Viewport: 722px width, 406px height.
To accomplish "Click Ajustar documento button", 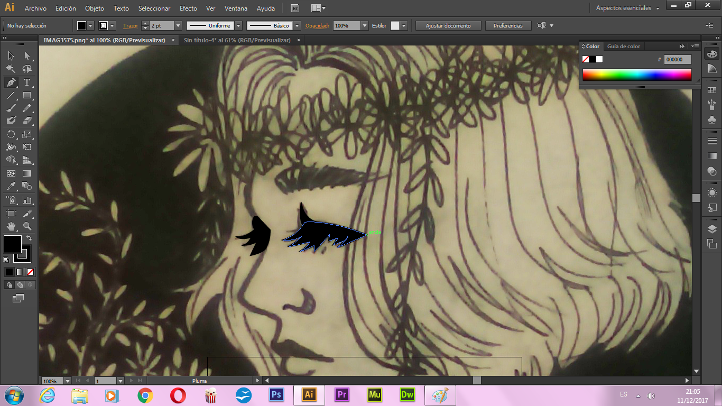I will click(x=448, y=25).
